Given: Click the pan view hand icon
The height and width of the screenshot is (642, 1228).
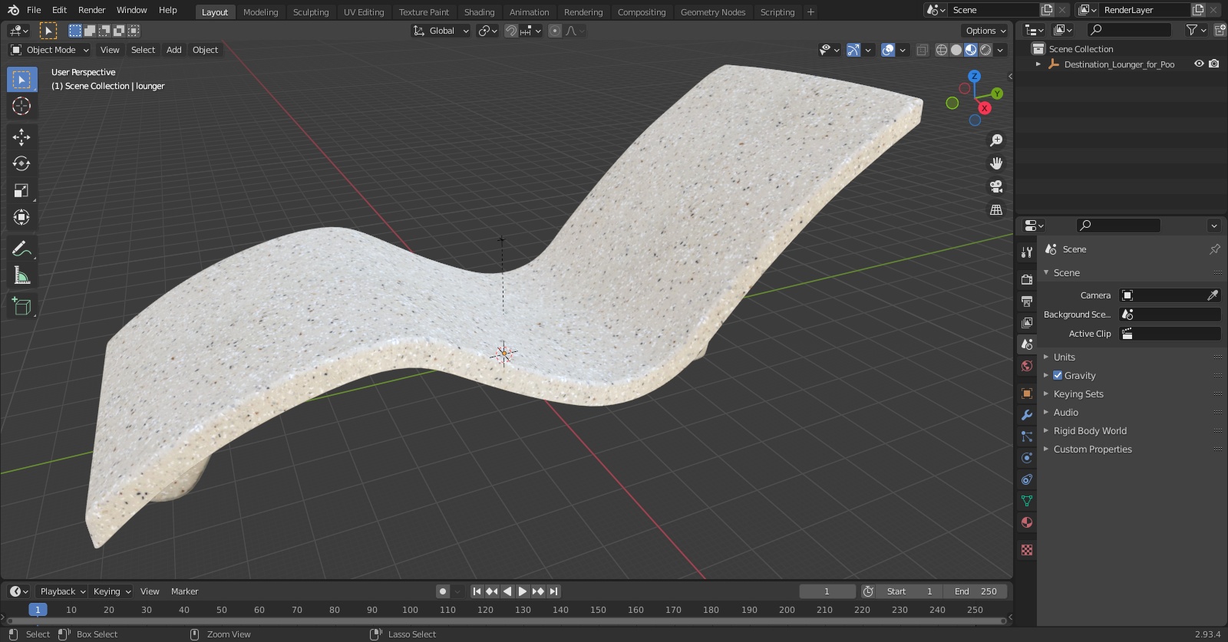Looking at the screenshot, I should pos(996,163).
